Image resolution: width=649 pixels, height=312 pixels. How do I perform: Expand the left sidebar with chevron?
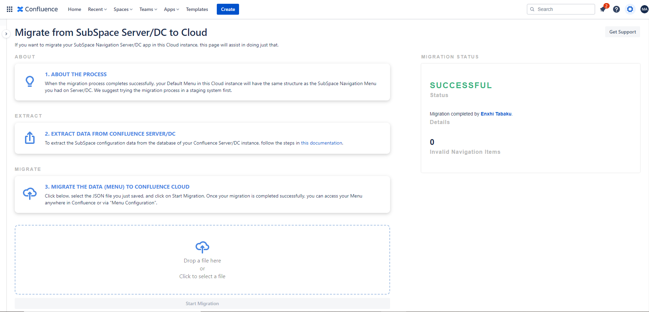tap(6, 34)
